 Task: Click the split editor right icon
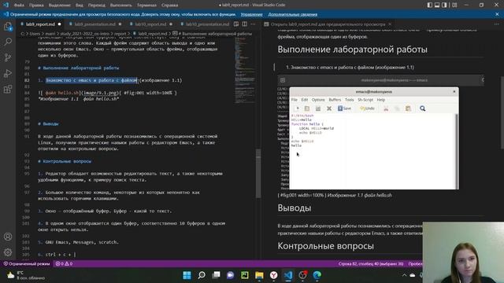coord(245,24)
